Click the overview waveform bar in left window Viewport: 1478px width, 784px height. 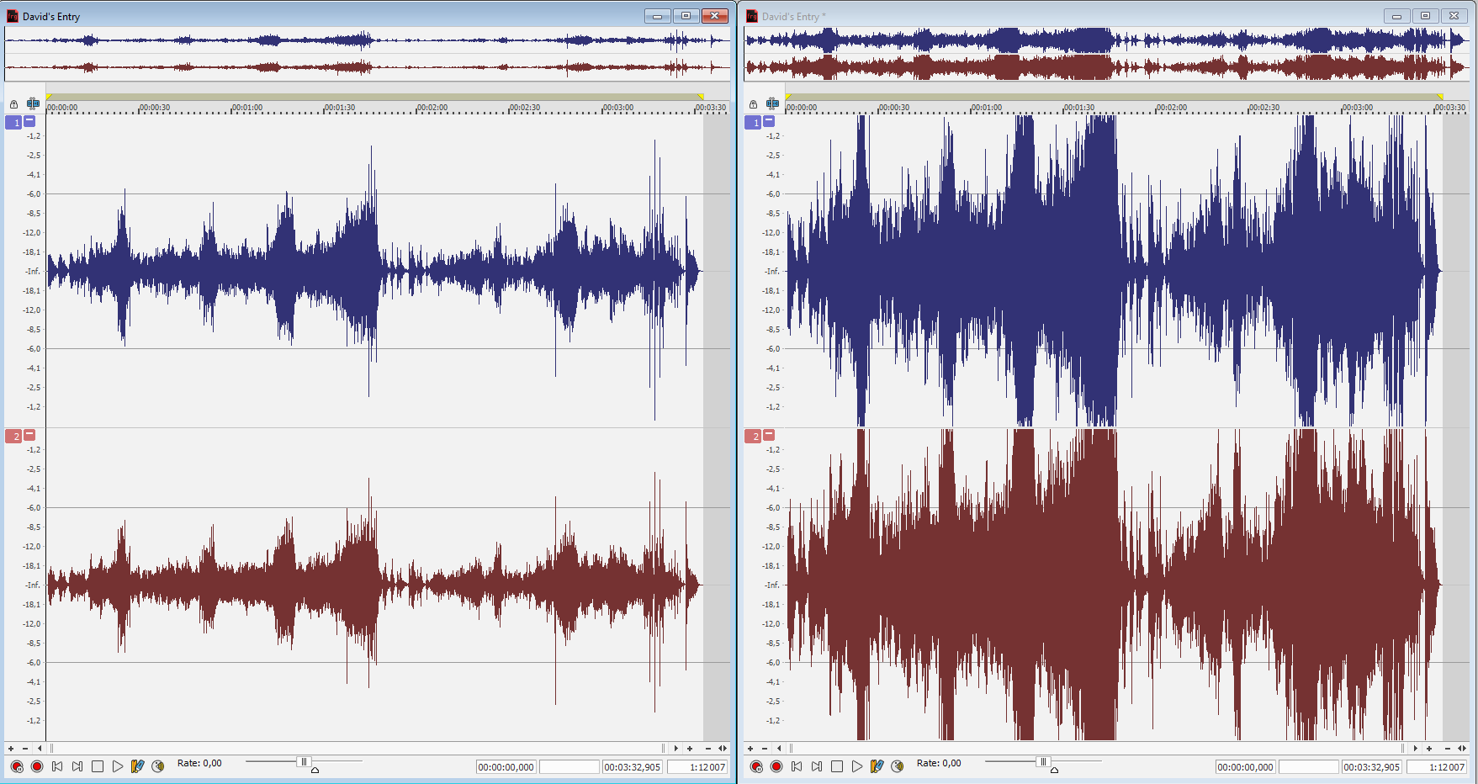point(367,54)
